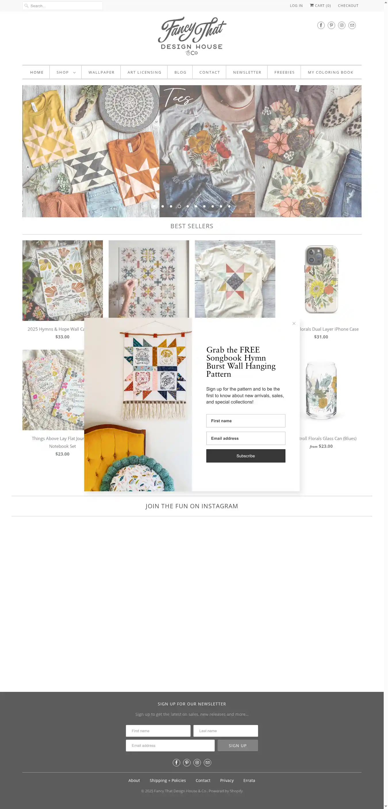The image size is (388, 809).
Task: Click the footer Instagram icon
Action: 197,762
